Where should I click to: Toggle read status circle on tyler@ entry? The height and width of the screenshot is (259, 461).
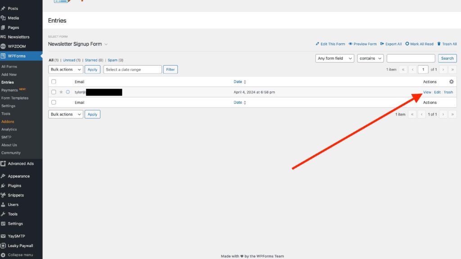(68, 92)
